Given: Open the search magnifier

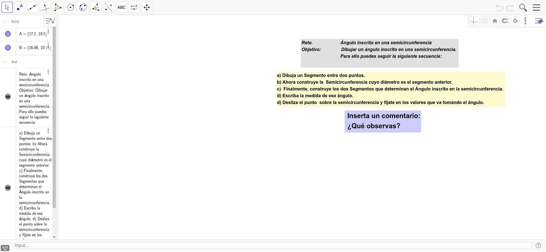Looking at the screenshot, I should 523,8.
